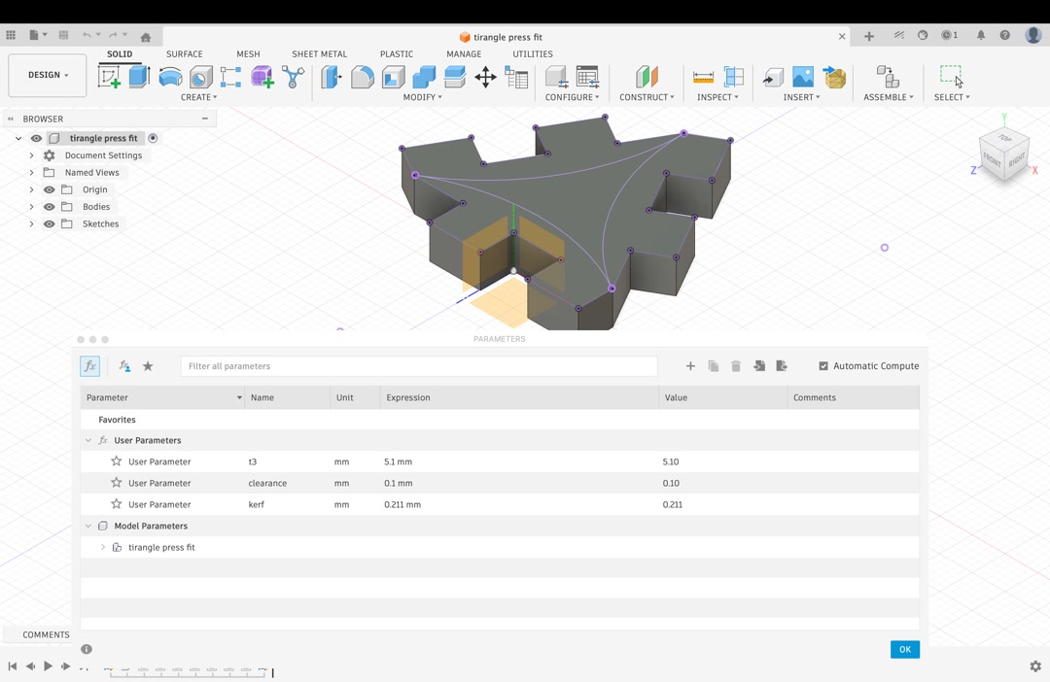Hide the Bodies folder
The height and width of the screenshot is (682, 1050).
[49, 207]
